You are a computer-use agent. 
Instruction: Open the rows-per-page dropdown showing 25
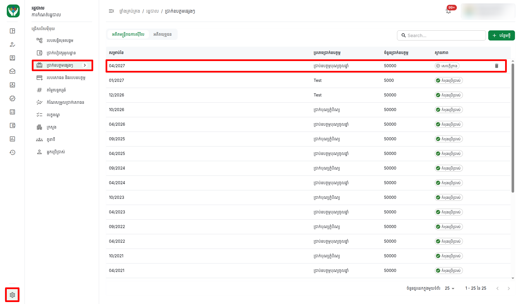450,288
